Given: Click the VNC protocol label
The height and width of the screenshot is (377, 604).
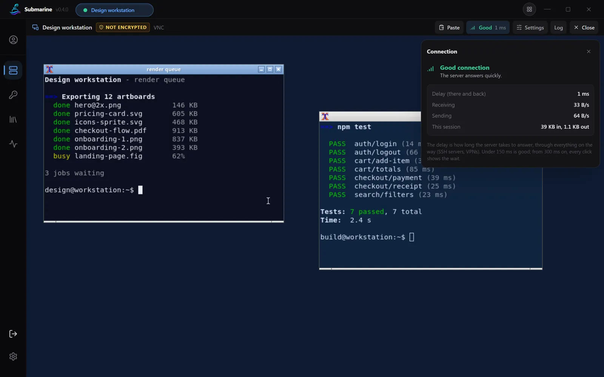Looking at the screenshot, I should coord(159,28).
